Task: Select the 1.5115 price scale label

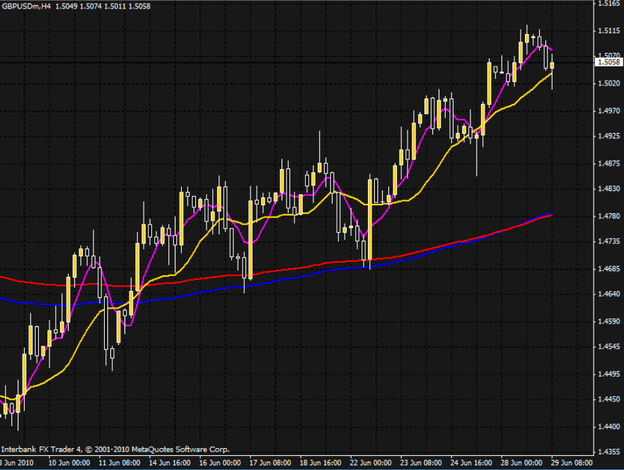Action: (x=609, y=31)
